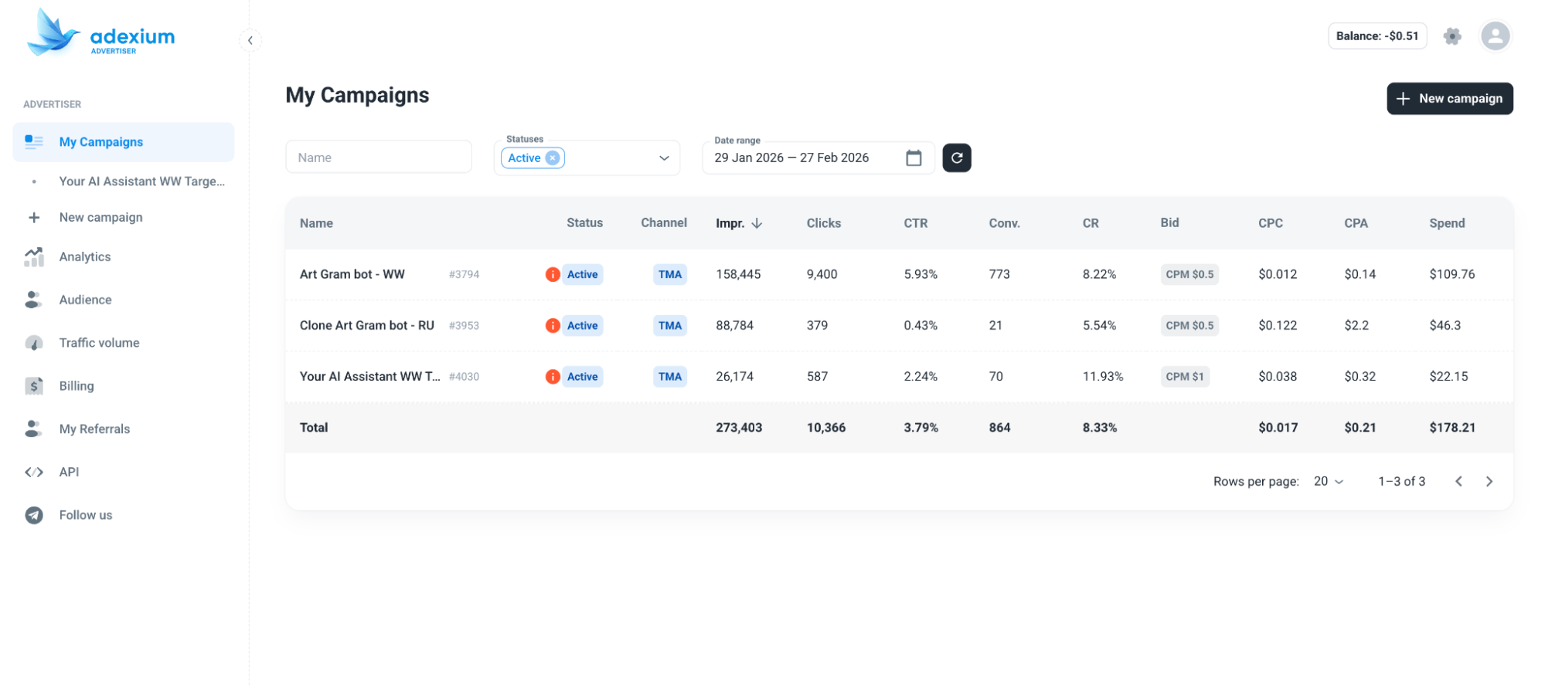Open Traffic volume in the sidebar
Viewport: 1545px width, 688px height.
tap(99, 343)
